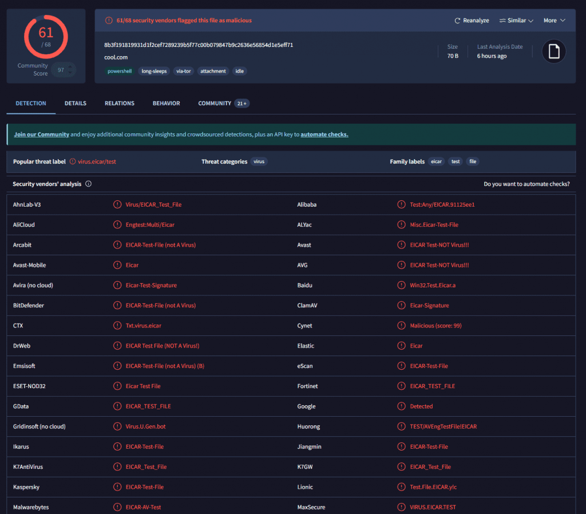Click the ESET-NOD32 detection alert icon

click(x=117, y=386)
